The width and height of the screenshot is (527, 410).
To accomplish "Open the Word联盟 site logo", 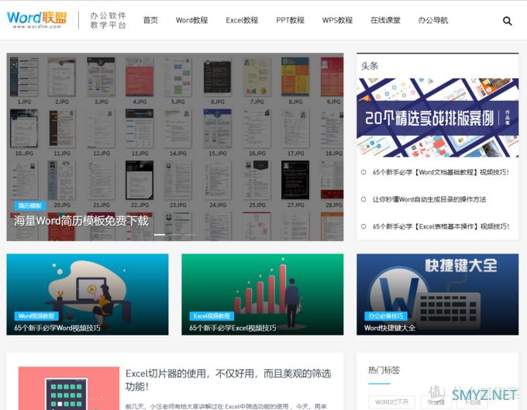I will (36, 20).
